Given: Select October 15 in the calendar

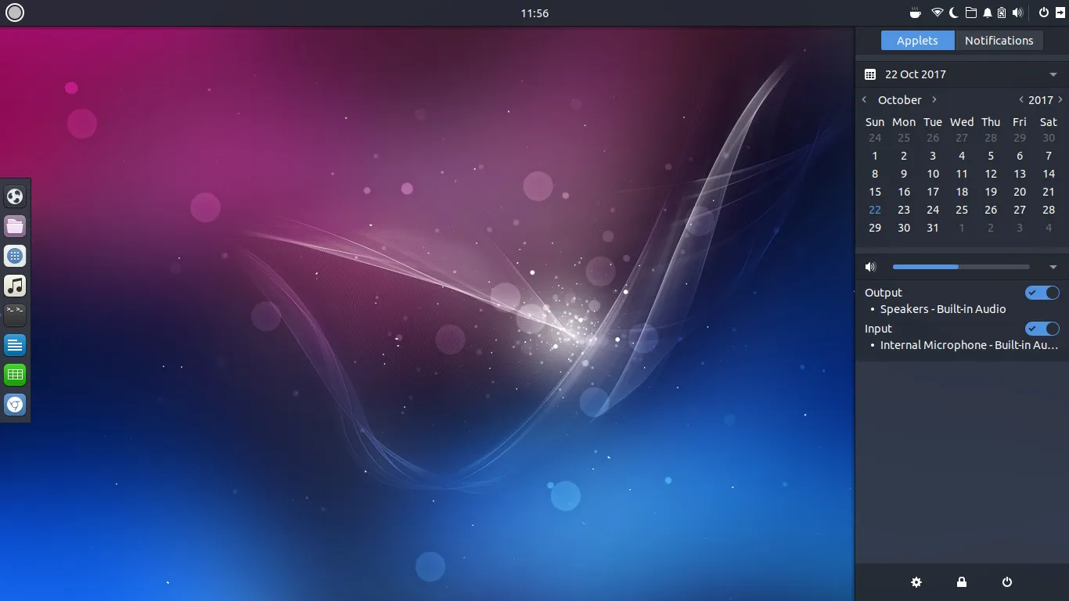Looking at the screenshot, I should [x=875, y=192].
